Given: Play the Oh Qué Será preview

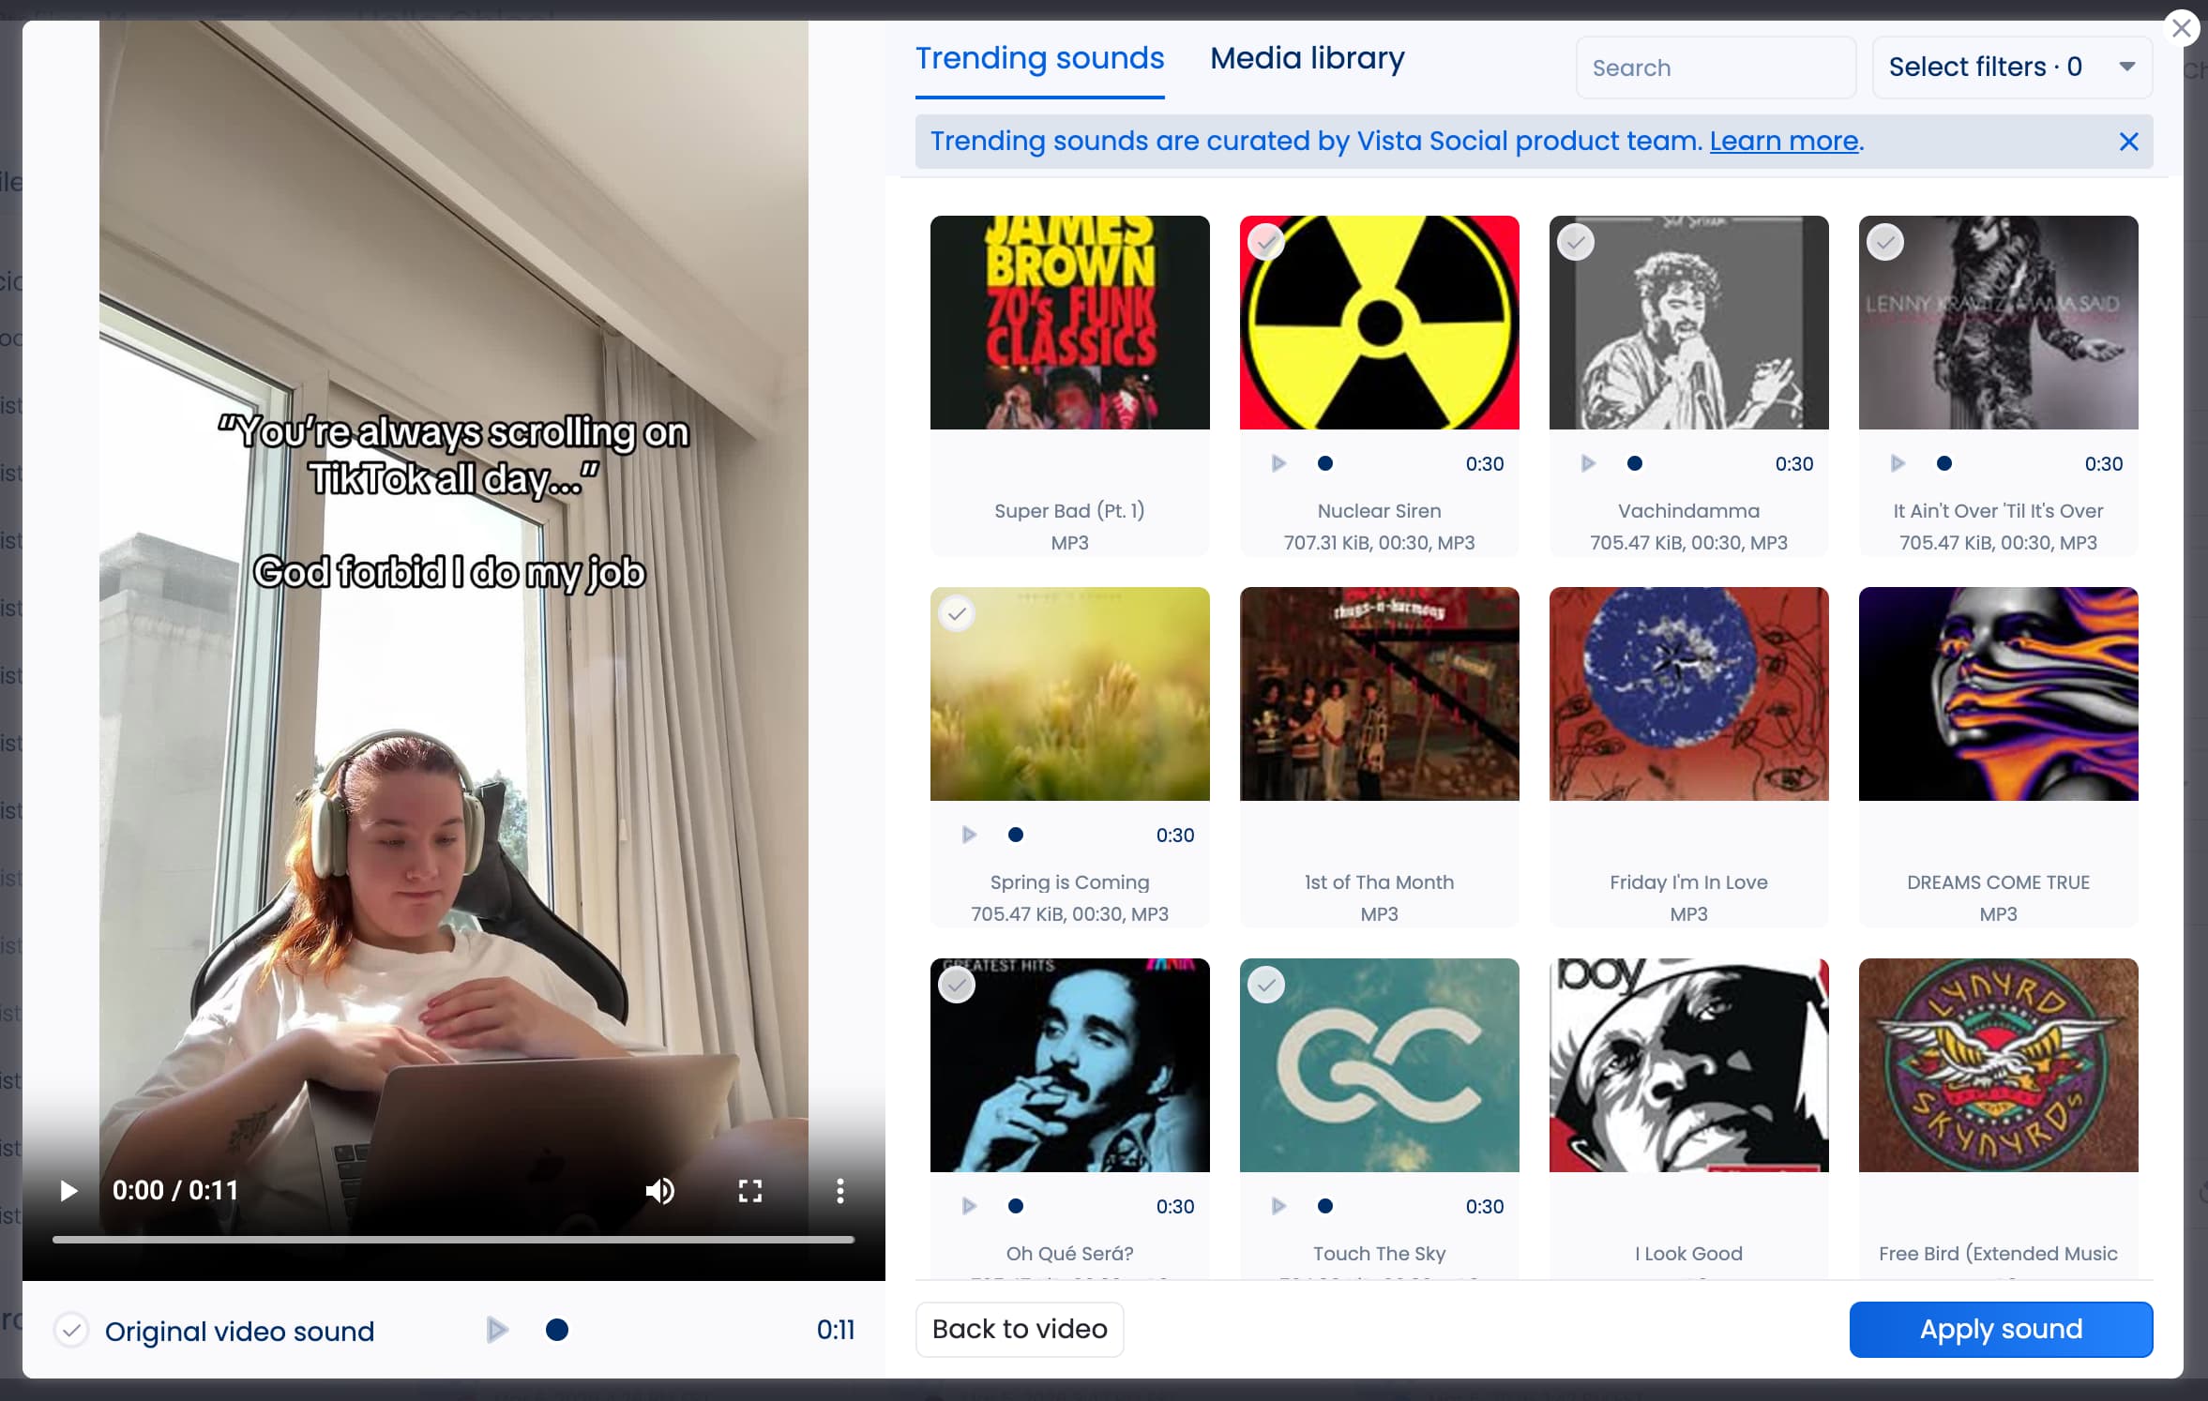Looking at the screenshot, I should pyautogui.click(x=969, y=1206).
